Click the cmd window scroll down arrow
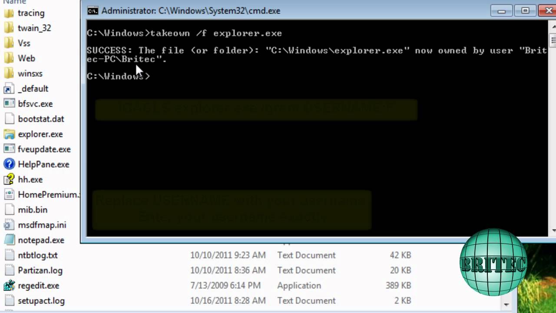 click(x=553, y=230)
